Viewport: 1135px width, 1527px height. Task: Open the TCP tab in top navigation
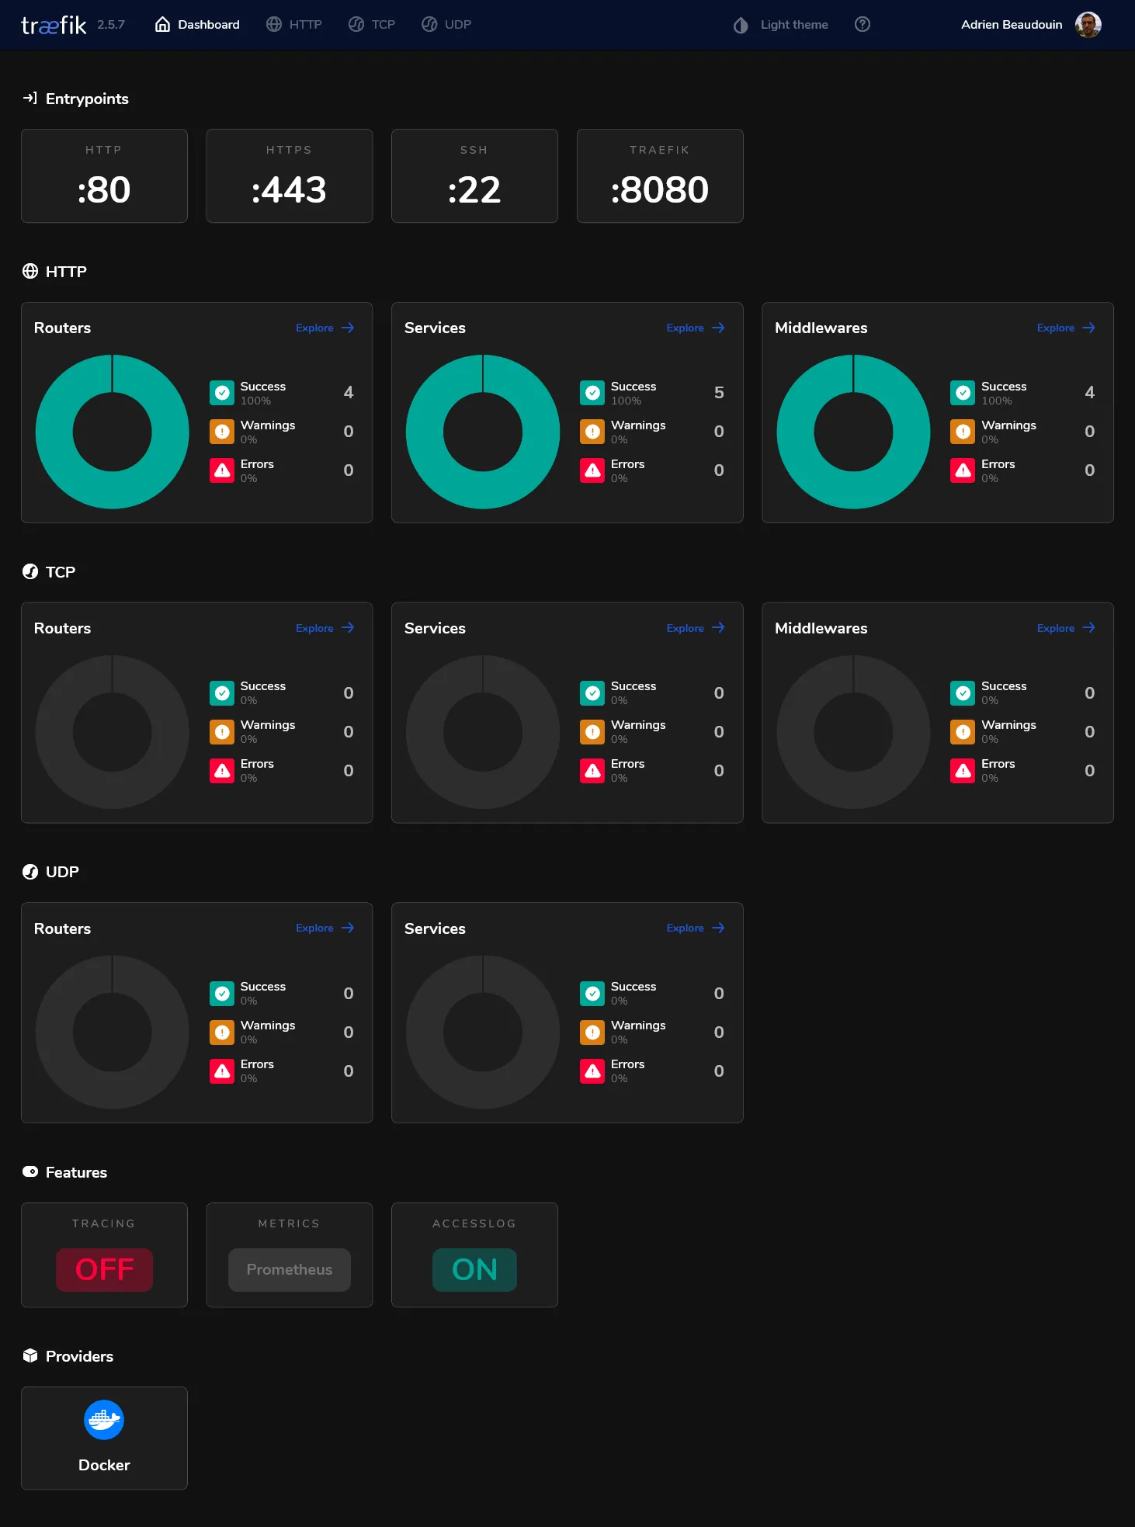(x=372, y=25)
